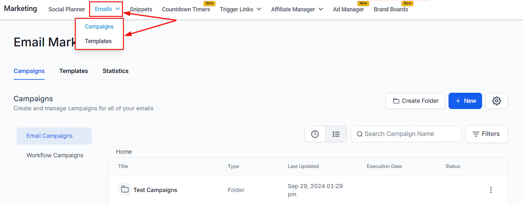Open Social Planner in top navigation
The width and height of the screenshot is (523, 204).
(x=67, y=9)
